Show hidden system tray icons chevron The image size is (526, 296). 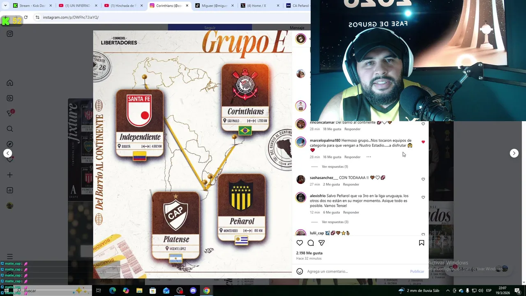click(448, 291)
